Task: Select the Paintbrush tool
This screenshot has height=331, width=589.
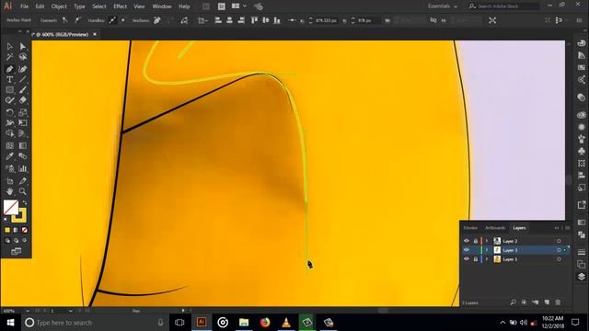Action: [x=22, y=90]
